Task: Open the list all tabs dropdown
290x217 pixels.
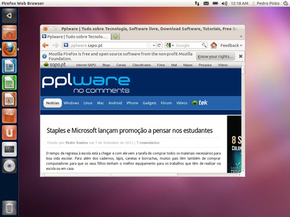Action: click(x=241, y=36)
